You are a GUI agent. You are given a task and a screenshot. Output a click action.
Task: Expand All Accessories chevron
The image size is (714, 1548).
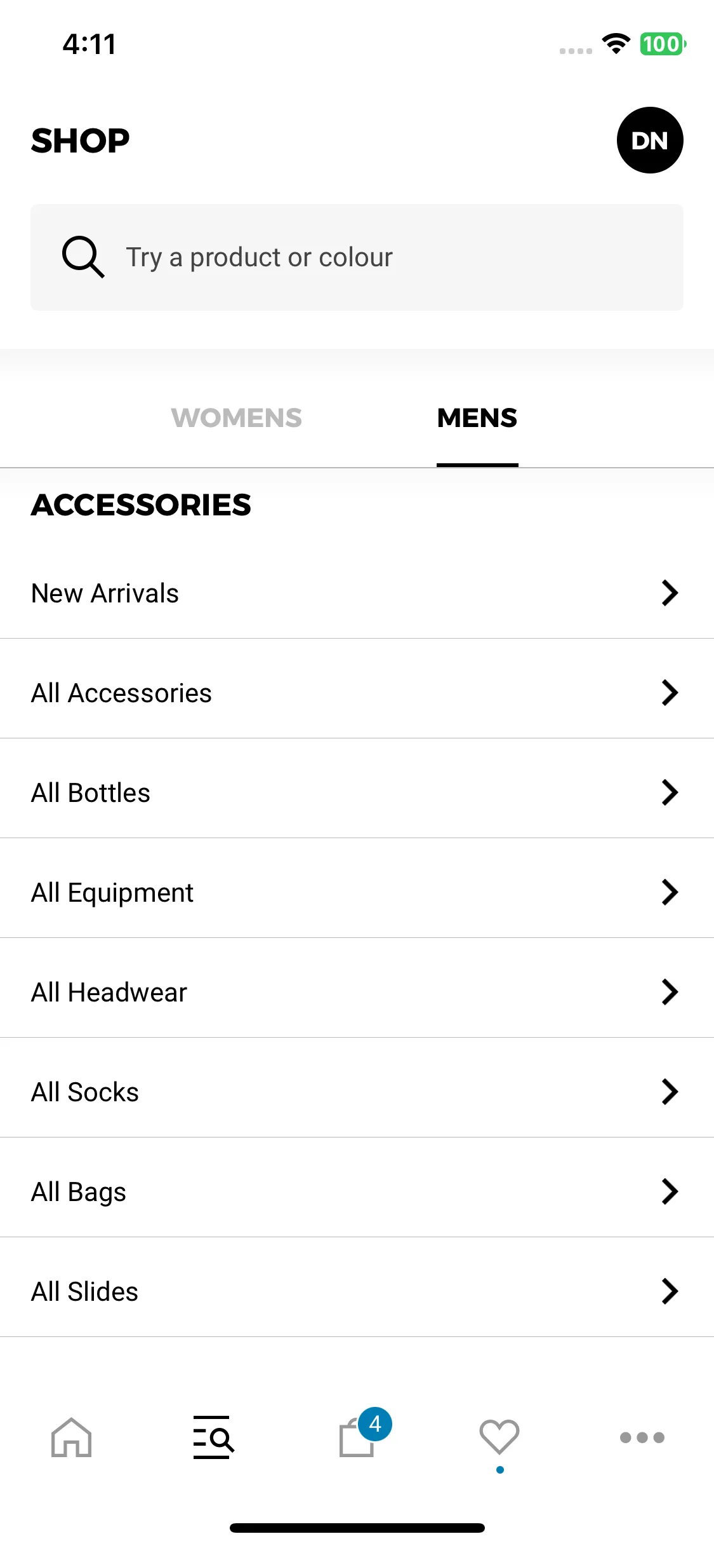[670, 693]
